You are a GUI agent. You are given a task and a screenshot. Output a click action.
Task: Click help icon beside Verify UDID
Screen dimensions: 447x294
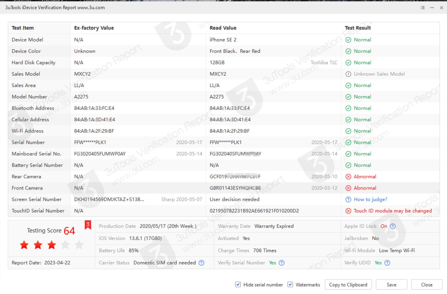(387, 263)
